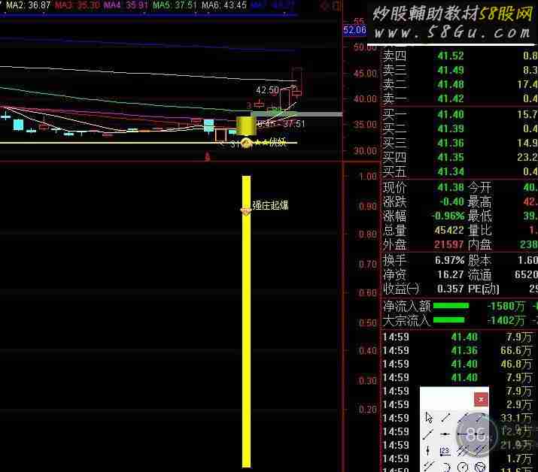The height and width of the screenshot is (472, 538).
Task: Close the drawing tools palette
Action: coord(481,399)
